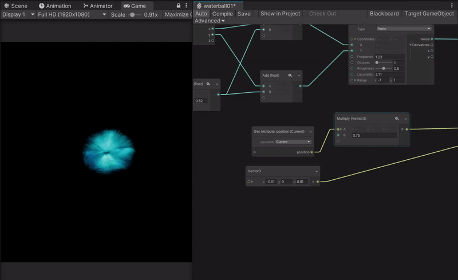This screenshot has height=280, width=458.
Task: Click the (float) node output port
Action: coord(218,94)
